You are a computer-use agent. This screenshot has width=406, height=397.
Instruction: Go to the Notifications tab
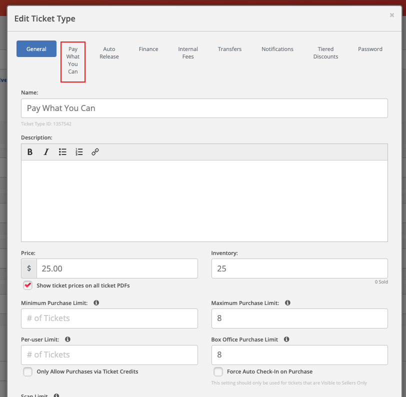[277, 49]
